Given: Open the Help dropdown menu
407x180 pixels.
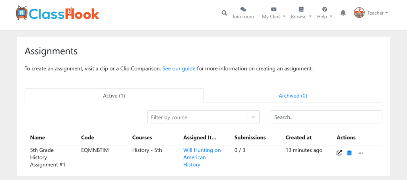Looking at the screenshot, I should pos(325,13).
